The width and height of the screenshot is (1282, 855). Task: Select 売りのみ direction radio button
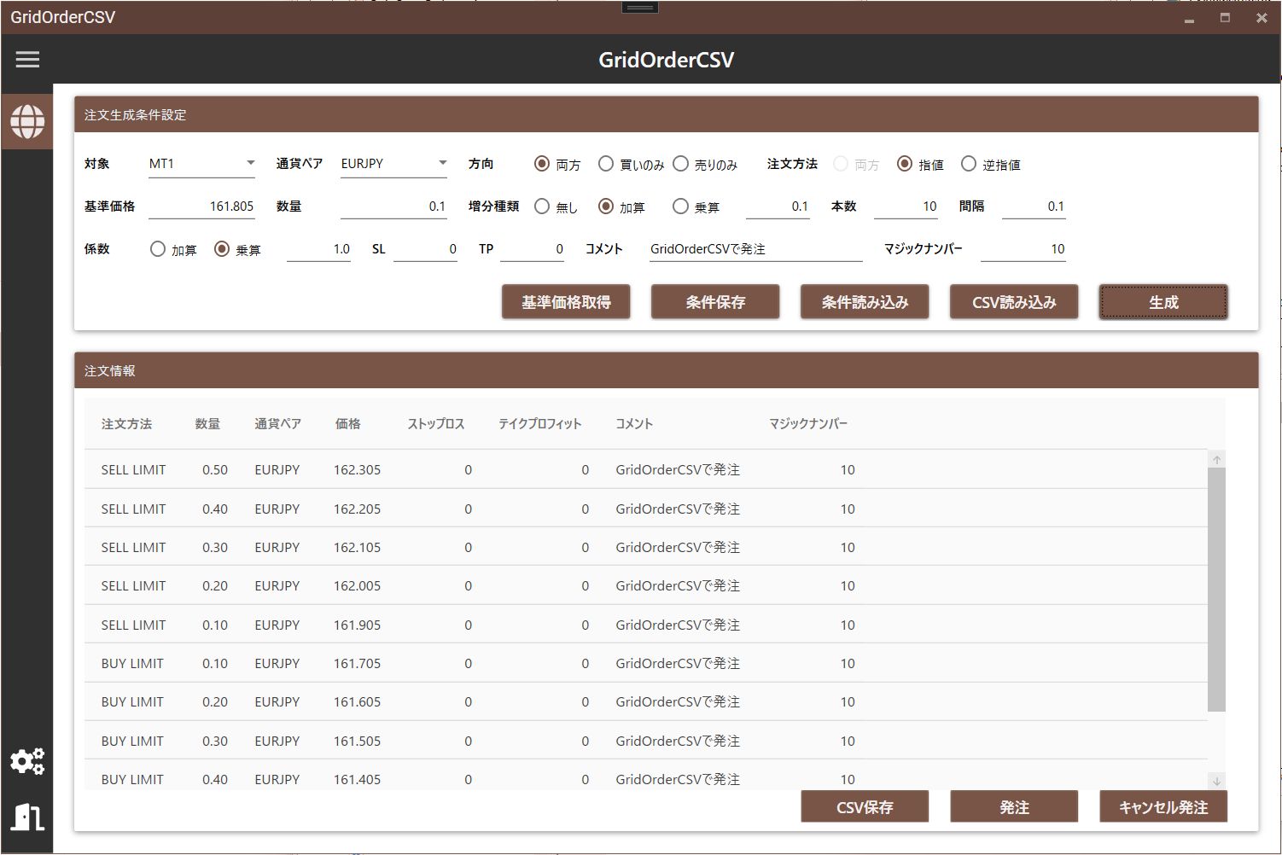[680, 164]
